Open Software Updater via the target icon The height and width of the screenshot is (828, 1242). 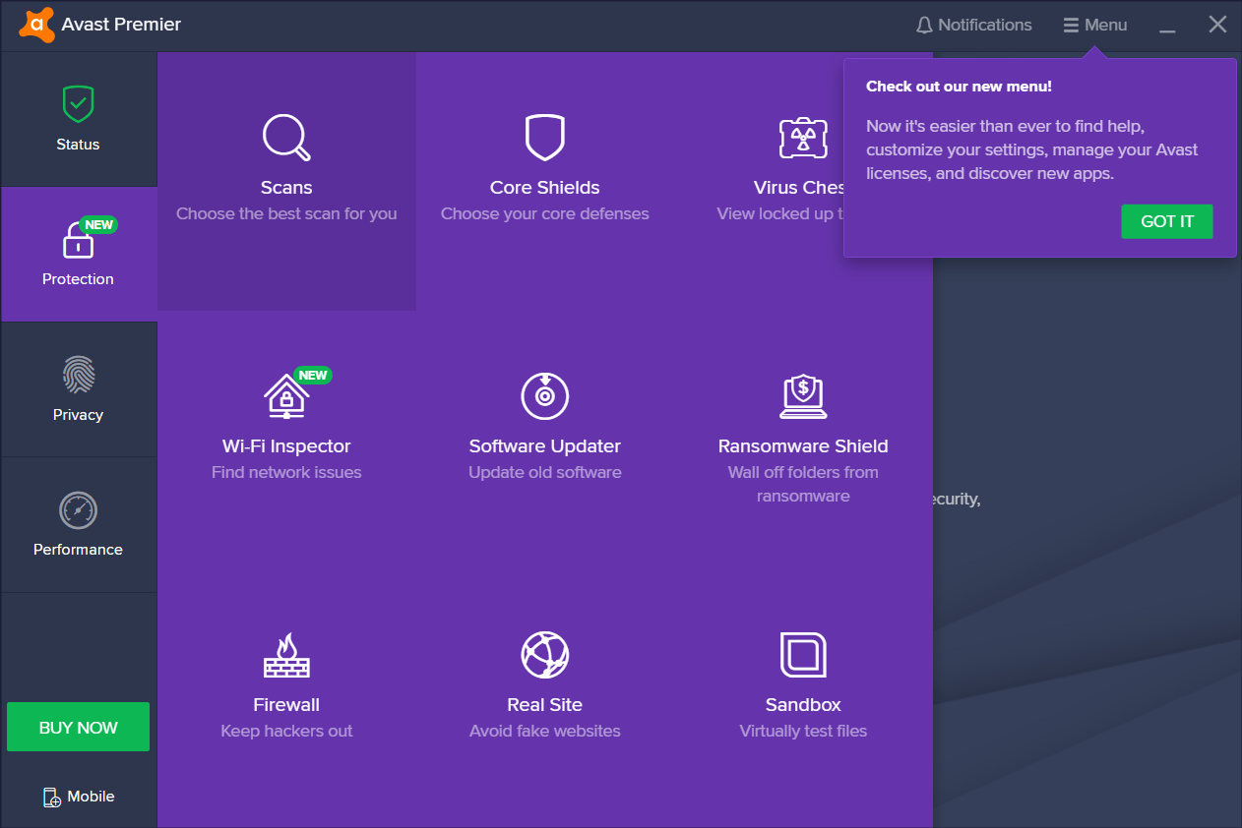pos(544,396)
